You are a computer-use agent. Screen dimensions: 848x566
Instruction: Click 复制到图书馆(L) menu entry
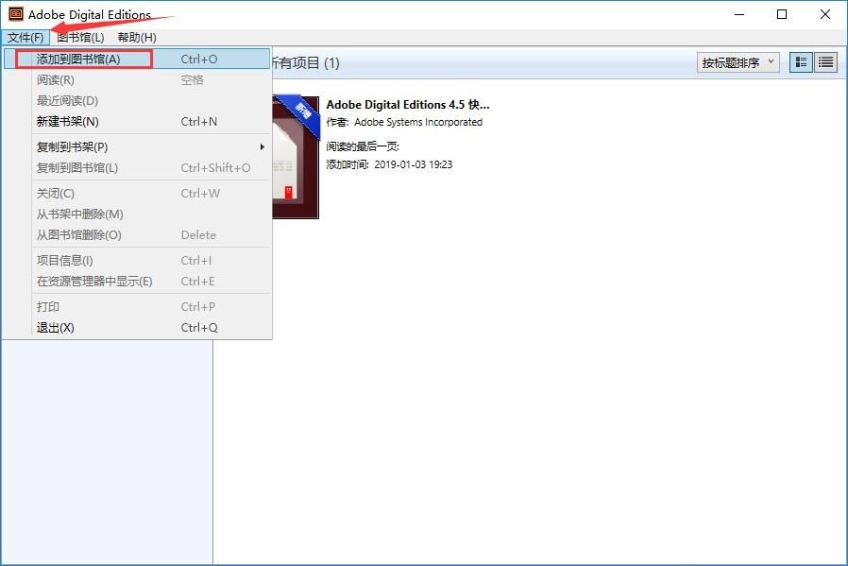[x=137, y=168]
